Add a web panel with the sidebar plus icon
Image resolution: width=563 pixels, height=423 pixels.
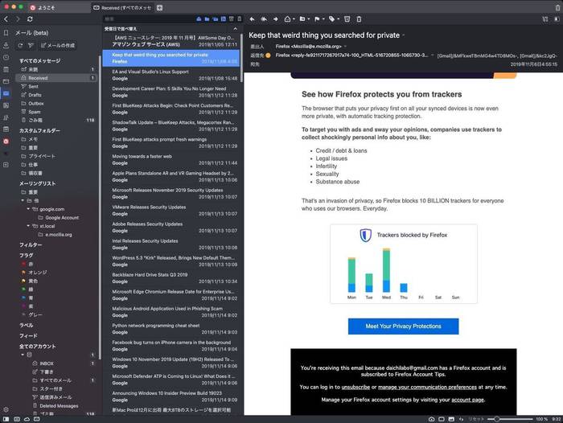pos(6,165)
